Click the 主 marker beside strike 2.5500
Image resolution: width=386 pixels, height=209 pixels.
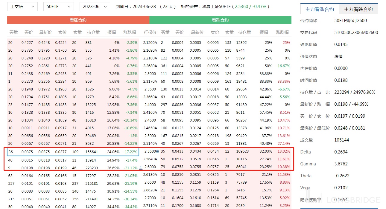(x=157, y=152)
